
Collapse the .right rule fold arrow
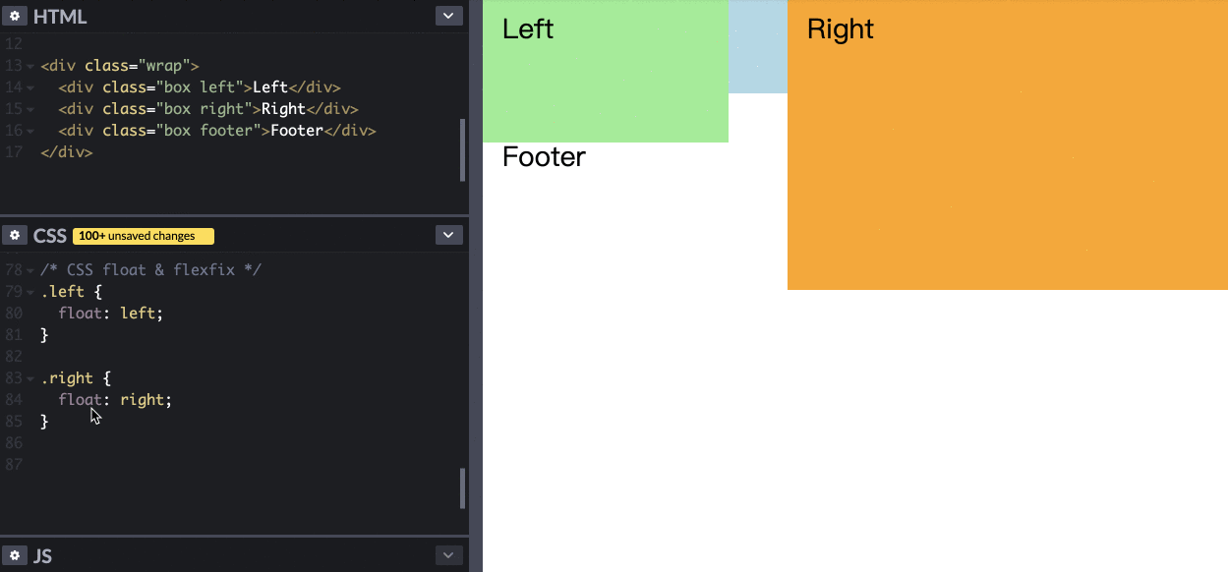(x=30, y=378)
